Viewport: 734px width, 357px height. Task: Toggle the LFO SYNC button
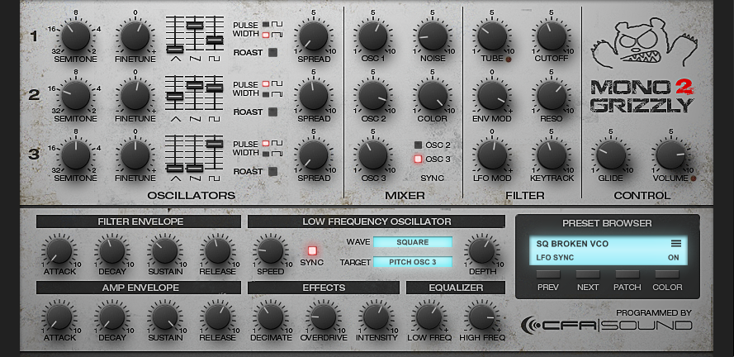point(312,250)
